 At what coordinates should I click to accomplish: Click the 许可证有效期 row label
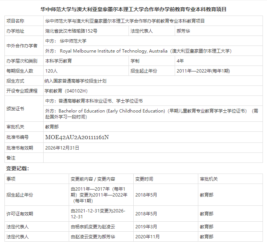click(x=20, y=214)
